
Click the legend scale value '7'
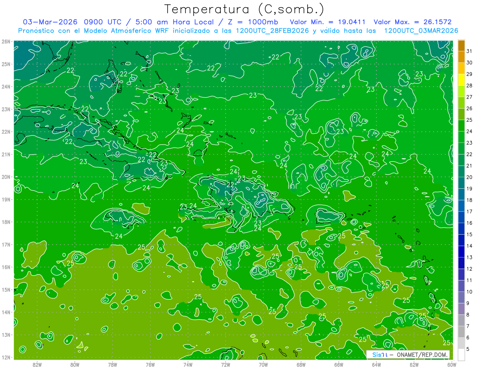468,326
